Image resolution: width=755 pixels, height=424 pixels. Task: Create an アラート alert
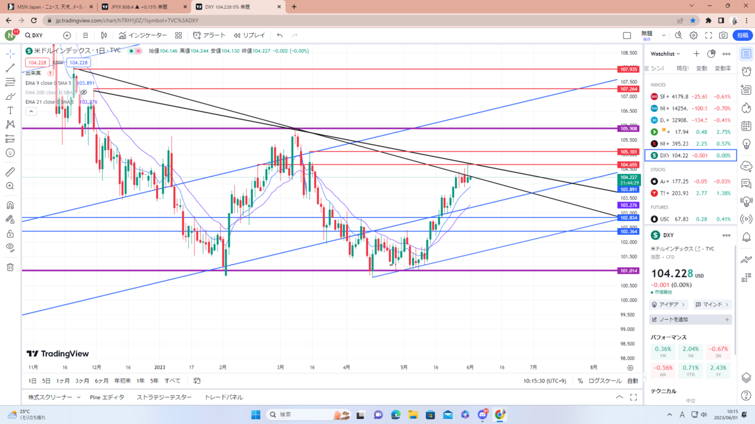pyautogui.click(x=210, y=36)
